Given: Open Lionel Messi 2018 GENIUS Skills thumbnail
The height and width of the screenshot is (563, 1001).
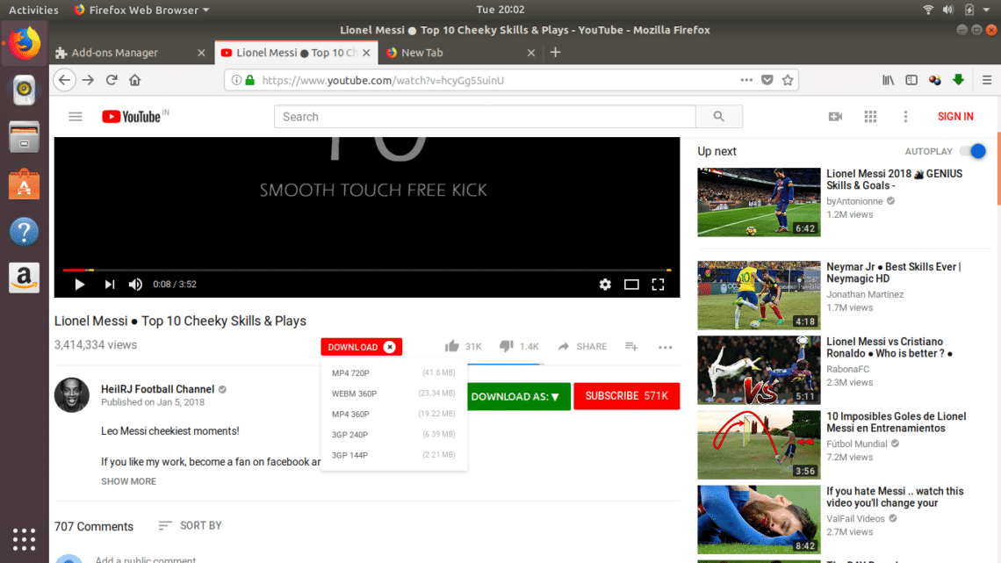Looking at the screenshot, I should click(x=759, y=202).
